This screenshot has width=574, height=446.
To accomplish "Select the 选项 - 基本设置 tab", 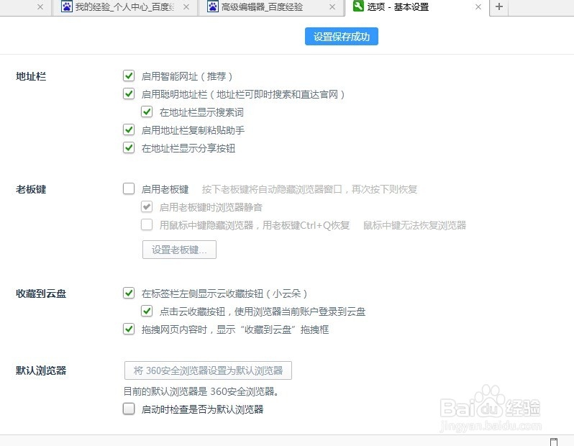I will [x=416, y=7].
